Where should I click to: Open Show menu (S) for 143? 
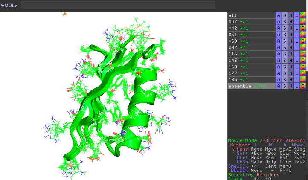[x=285, y=60]
